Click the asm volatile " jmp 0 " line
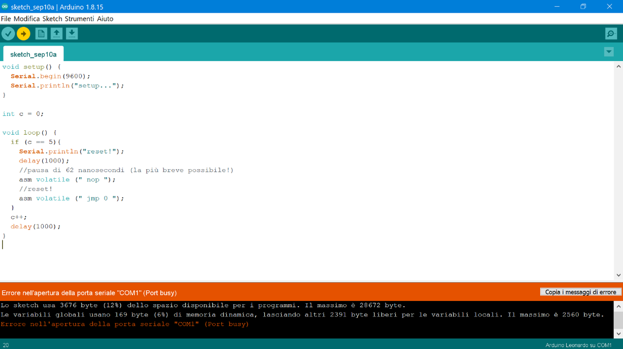This screenshot has height=349, width=623. [x=72, y=198]
